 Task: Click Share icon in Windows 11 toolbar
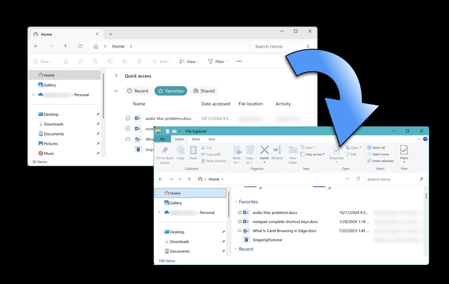tap(125, 62)
